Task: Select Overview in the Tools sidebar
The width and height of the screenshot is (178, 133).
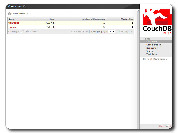Action: [x=151, y=42]
